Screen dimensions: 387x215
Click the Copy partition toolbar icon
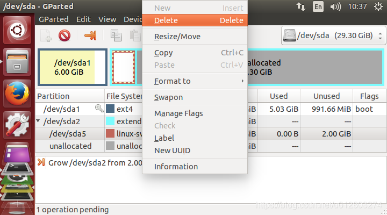[116, 35]
